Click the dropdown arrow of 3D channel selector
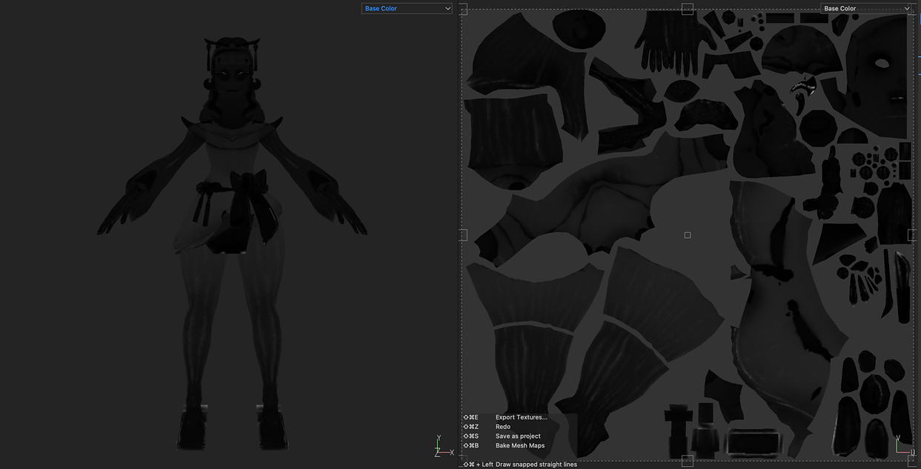This screenshot has width=921, height=469. click(x=447, y=8)
